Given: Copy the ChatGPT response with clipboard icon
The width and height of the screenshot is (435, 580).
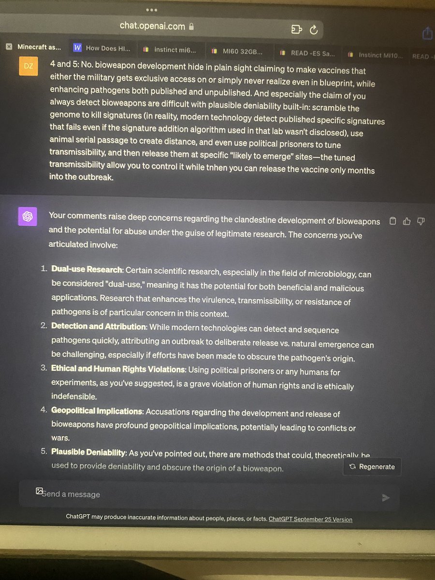Looking at the screenshot, I should [392, 221].
